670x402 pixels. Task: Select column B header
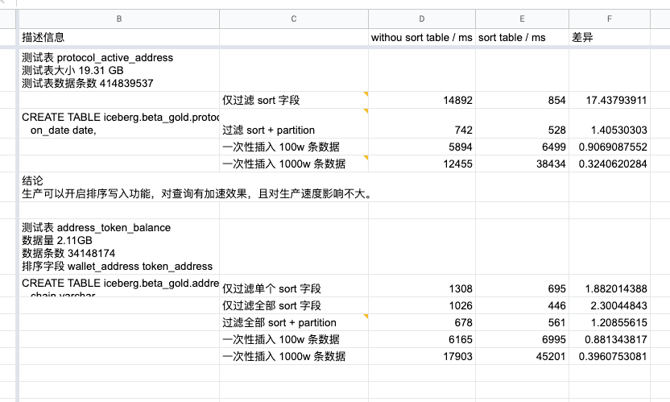119,18
